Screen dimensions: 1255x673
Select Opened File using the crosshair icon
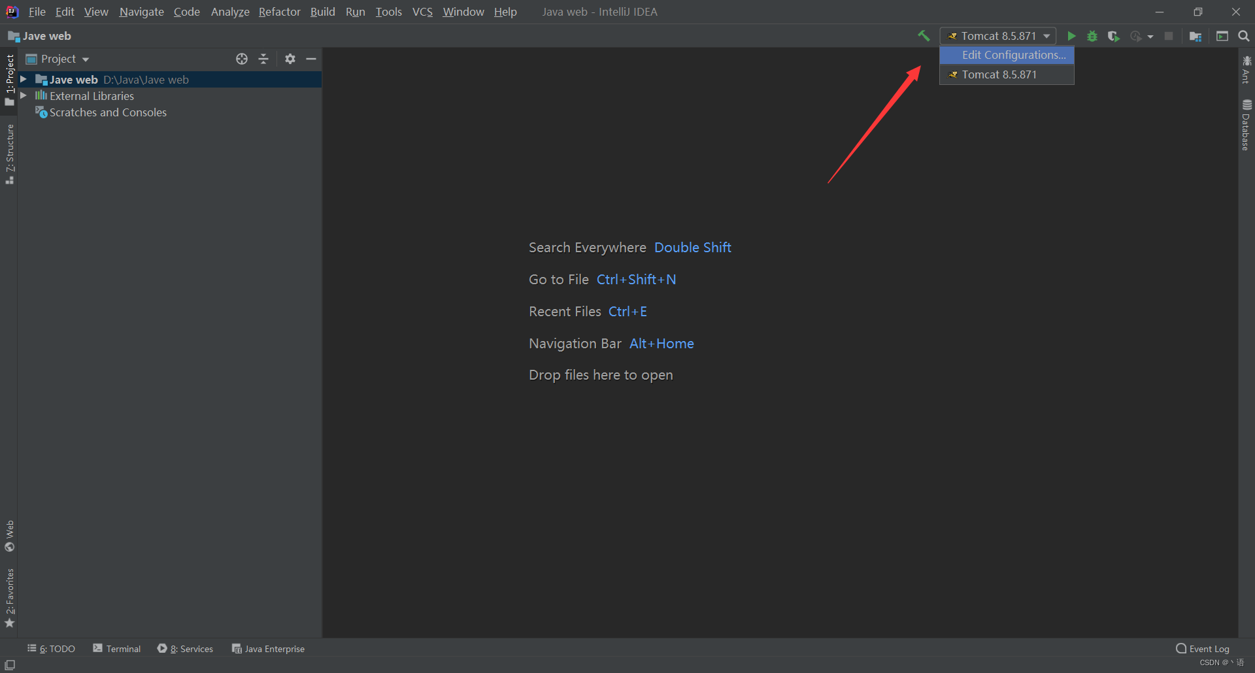tap(241, 59)
